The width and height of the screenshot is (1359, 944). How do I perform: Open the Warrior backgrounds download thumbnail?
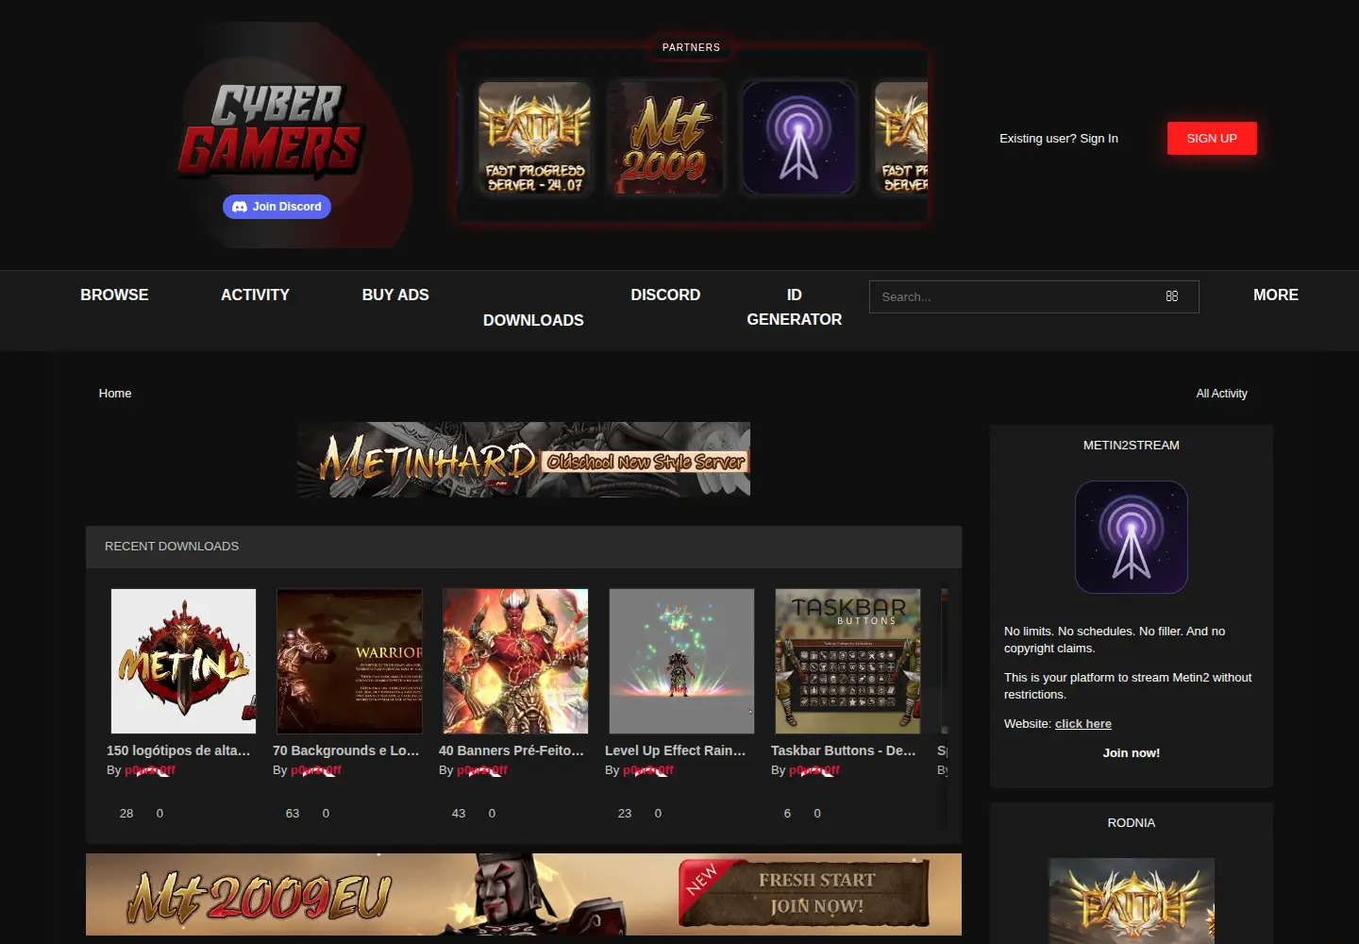(x=349, y=661)
